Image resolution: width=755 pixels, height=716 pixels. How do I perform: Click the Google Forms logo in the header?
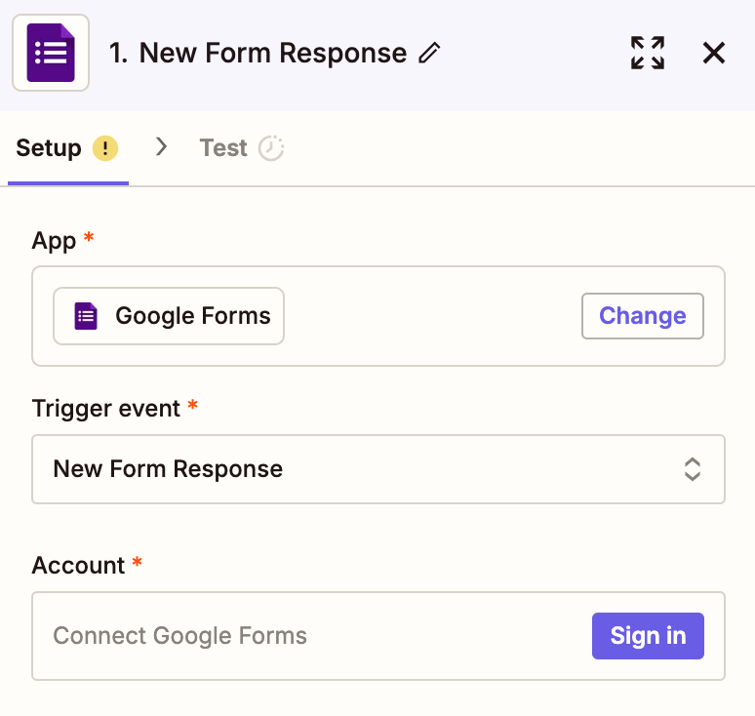(x=51, y=53)
